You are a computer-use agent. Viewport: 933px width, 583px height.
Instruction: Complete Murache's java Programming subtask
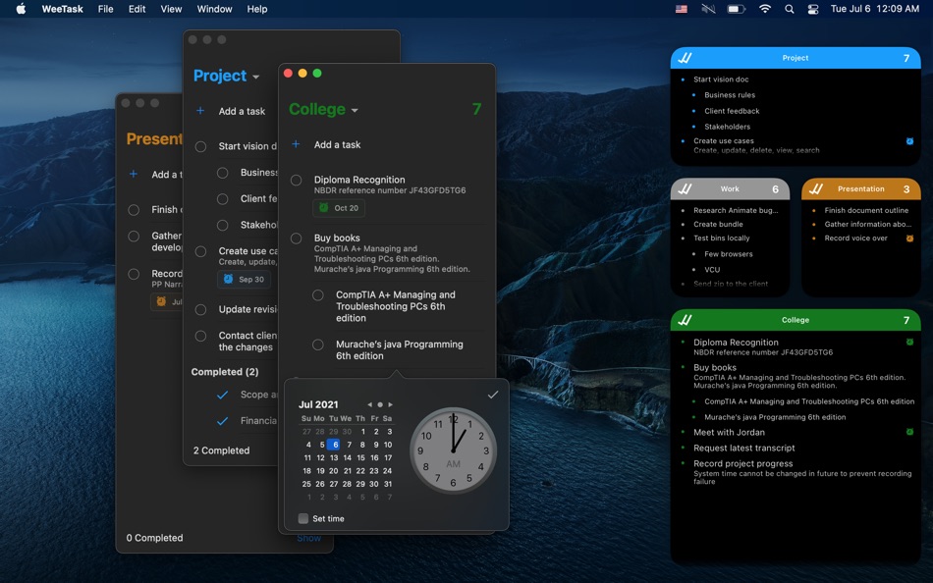[x=318, y=344]
